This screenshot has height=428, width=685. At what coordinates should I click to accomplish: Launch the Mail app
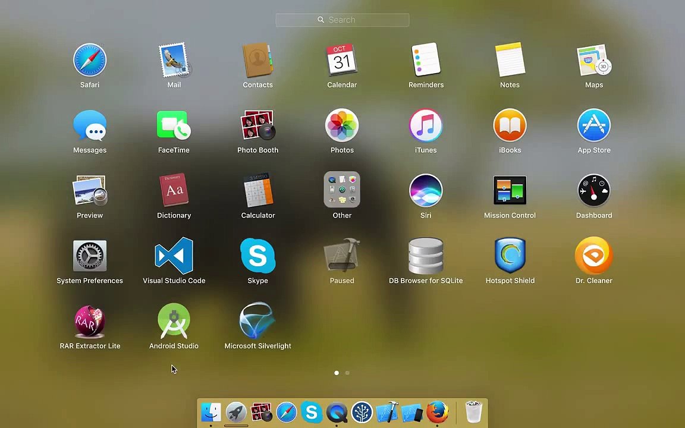174,60
